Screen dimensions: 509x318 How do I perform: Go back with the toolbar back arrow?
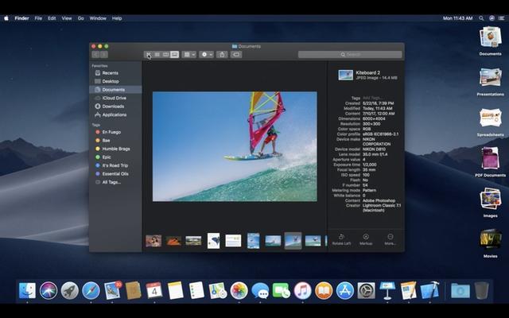(95, 55)
